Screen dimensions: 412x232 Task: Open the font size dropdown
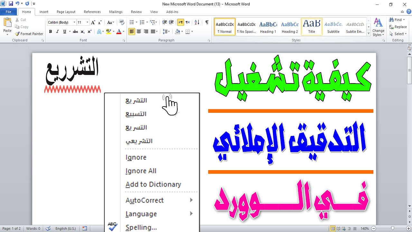pos(87,22)
